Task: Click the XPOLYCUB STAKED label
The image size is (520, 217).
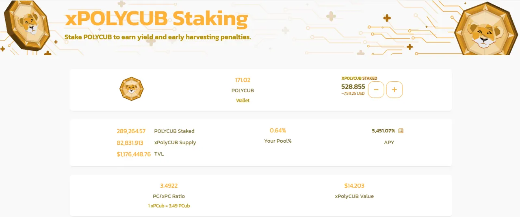Action: click(359, 78)
